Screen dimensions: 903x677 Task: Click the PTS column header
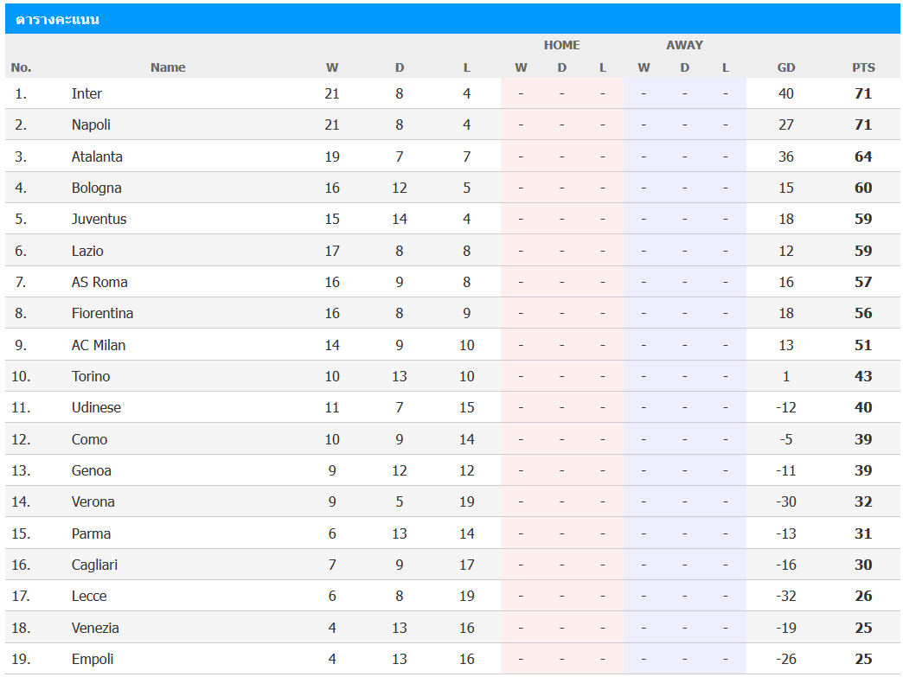coord(863,67)
